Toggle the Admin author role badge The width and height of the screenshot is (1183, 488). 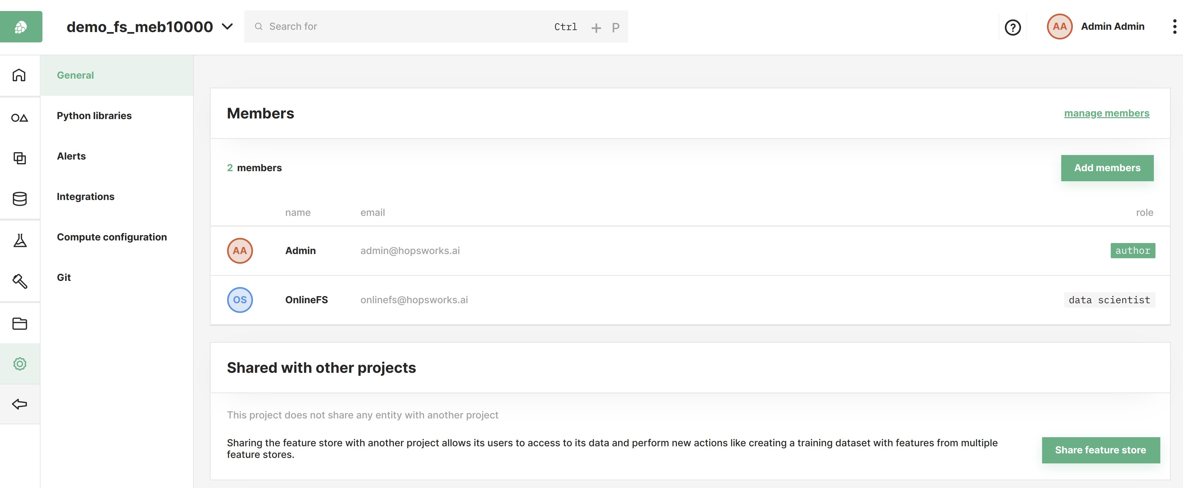click(1132, 250)
